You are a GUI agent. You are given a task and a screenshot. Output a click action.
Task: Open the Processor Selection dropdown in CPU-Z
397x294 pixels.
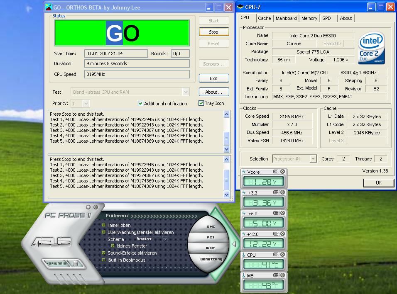point(313,159)
